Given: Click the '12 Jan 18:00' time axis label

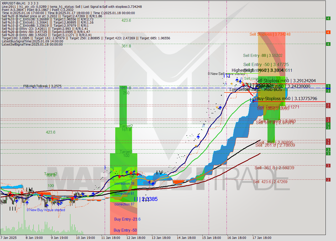Looking at the screenshot, I should coord(136,238).
